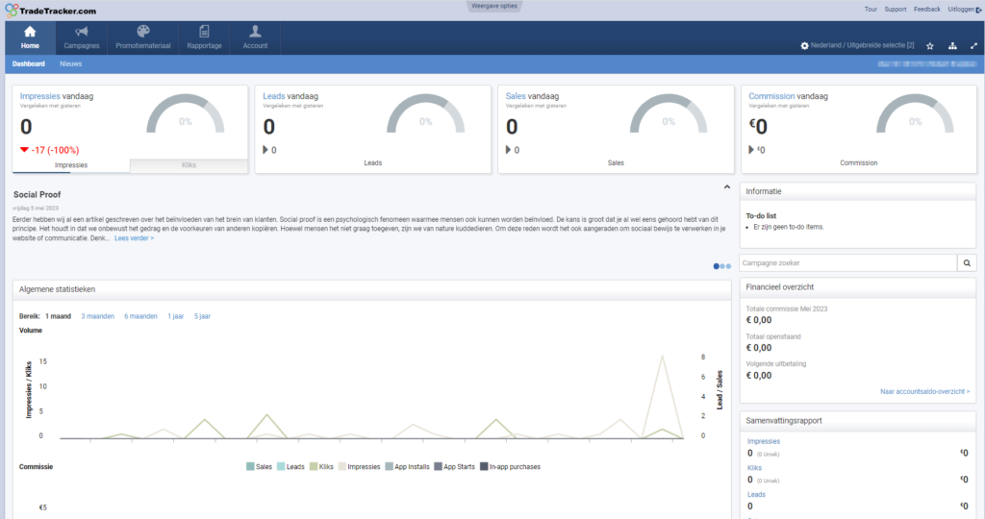The image size is (985, 519).
Task: Click the favorites star icon
Action: [929, 45]
